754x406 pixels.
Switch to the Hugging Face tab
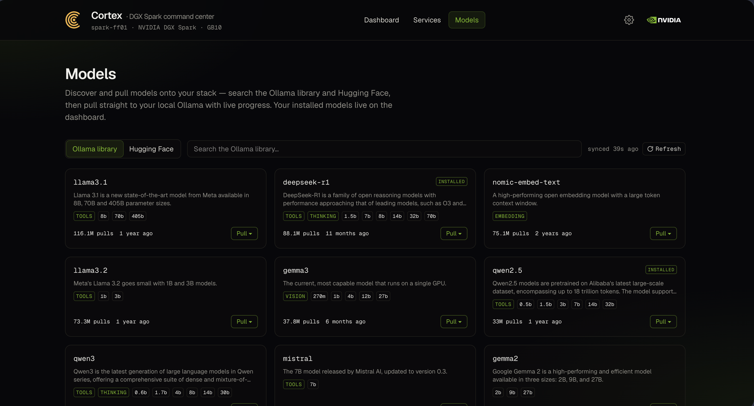[x=151, y=149]
